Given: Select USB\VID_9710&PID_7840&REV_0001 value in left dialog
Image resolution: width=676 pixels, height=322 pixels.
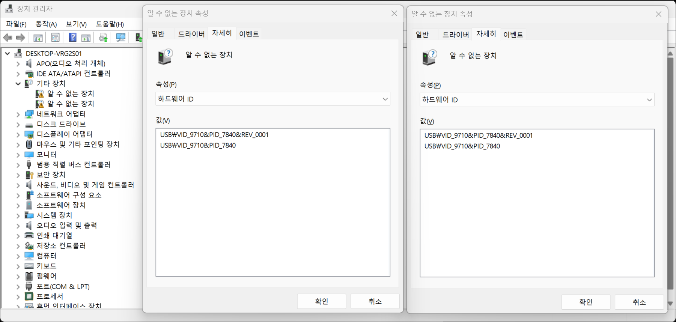Looking at the screenshot, I should [x=214, y=135].
